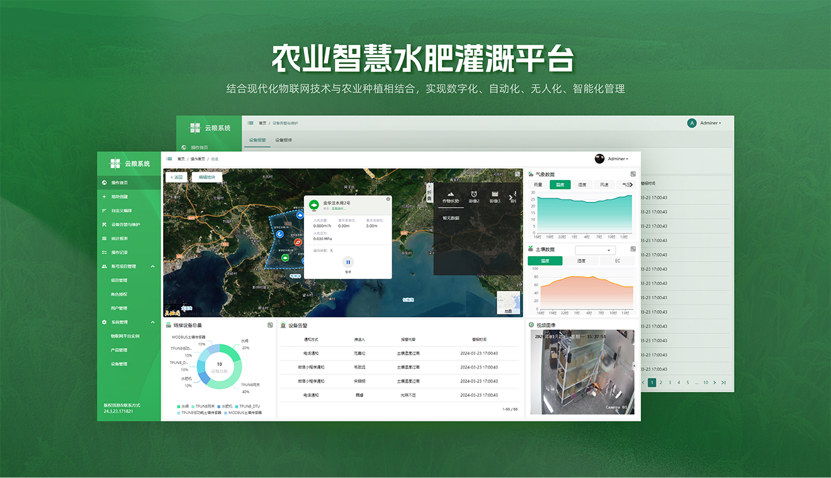Switch to the EC tab in soil data

pyautogui.click(x=617, y=260)
